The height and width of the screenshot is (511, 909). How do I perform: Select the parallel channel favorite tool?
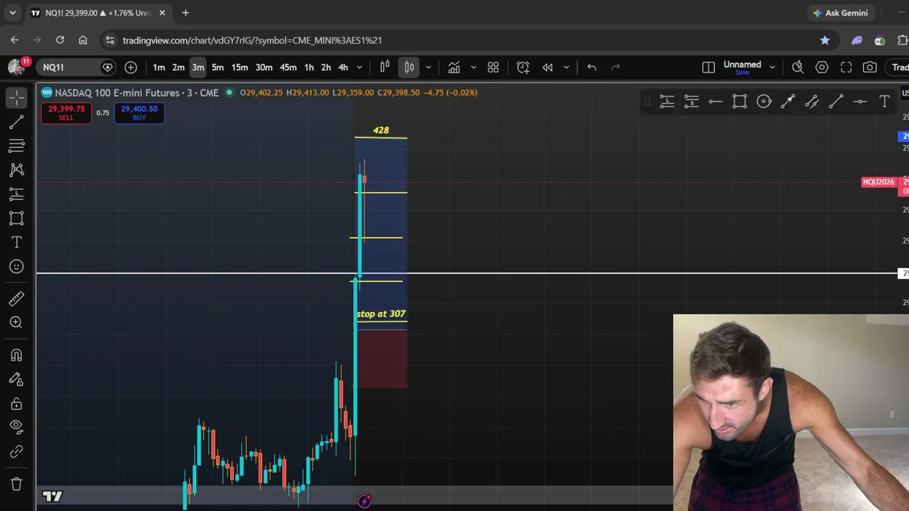click(x=812, y=102)
